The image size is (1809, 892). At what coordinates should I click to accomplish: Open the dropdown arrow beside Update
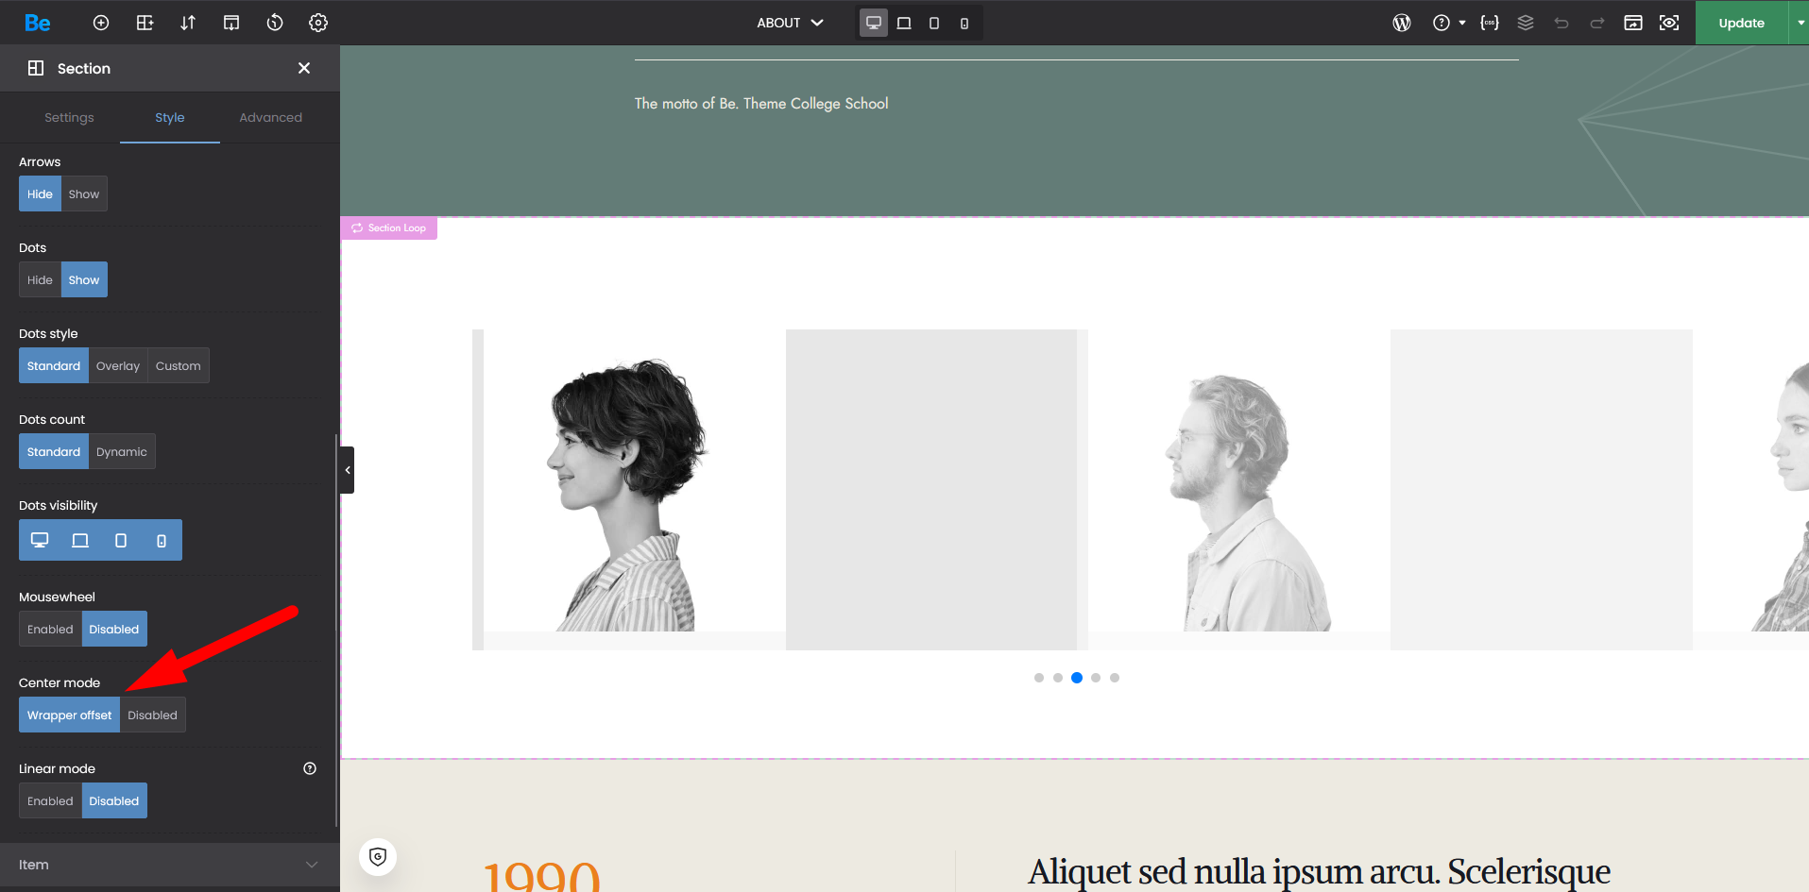click(1800, 23)
